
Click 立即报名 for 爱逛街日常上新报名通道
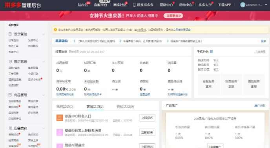click(147, 133)
